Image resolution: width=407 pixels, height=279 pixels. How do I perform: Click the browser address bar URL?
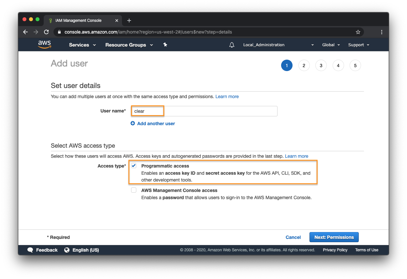(148, 32)
